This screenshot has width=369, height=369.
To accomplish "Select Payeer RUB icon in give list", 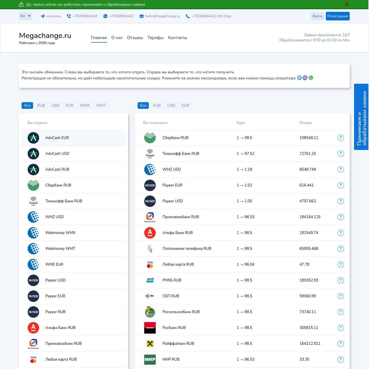I will [x=33, y=312].
